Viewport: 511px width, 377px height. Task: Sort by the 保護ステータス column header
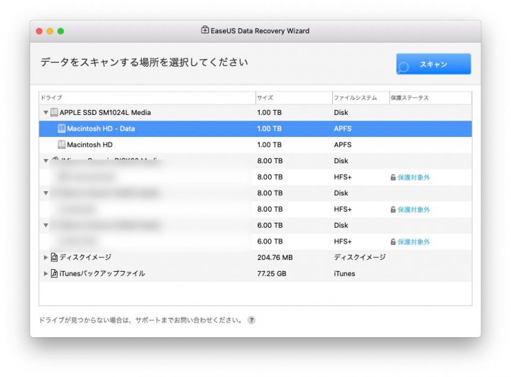430,97
